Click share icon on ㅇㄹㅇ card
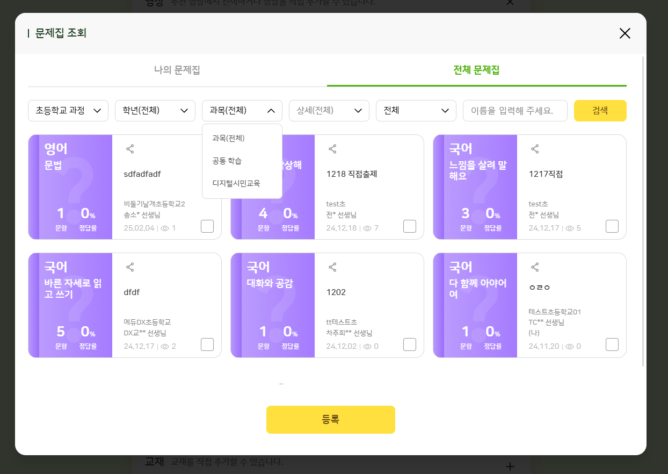This screenshot has height=474, width=668. coord(535,267)
